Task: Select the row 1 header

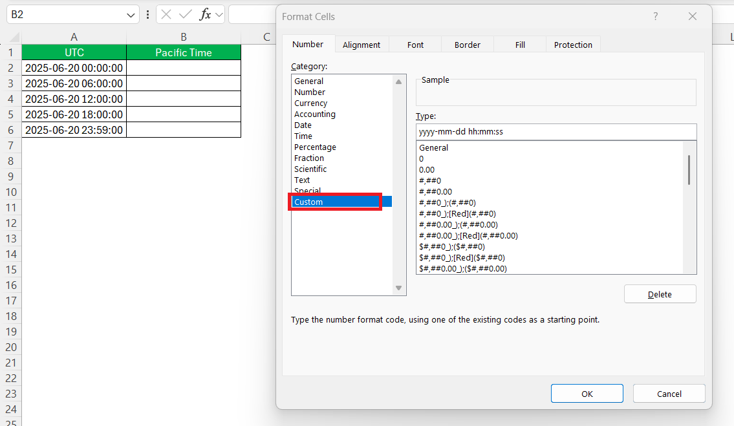Action: click(11, 52)
